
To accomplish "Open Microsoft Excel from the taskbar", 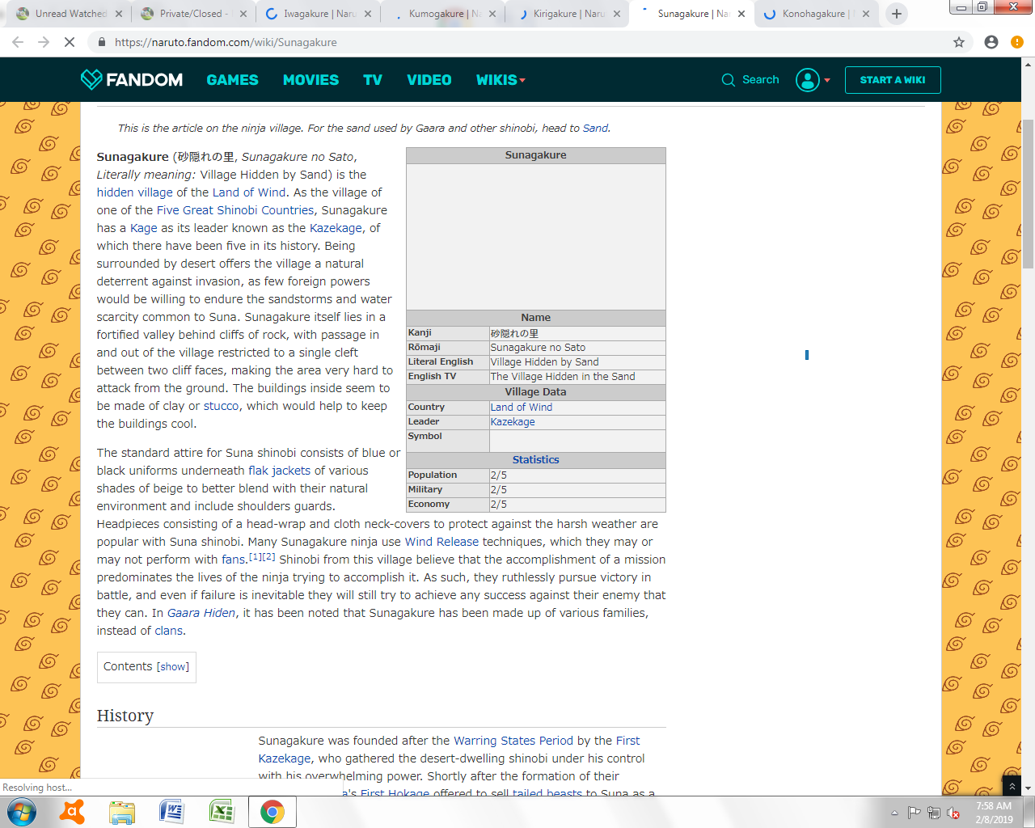I will pos(222,812).
